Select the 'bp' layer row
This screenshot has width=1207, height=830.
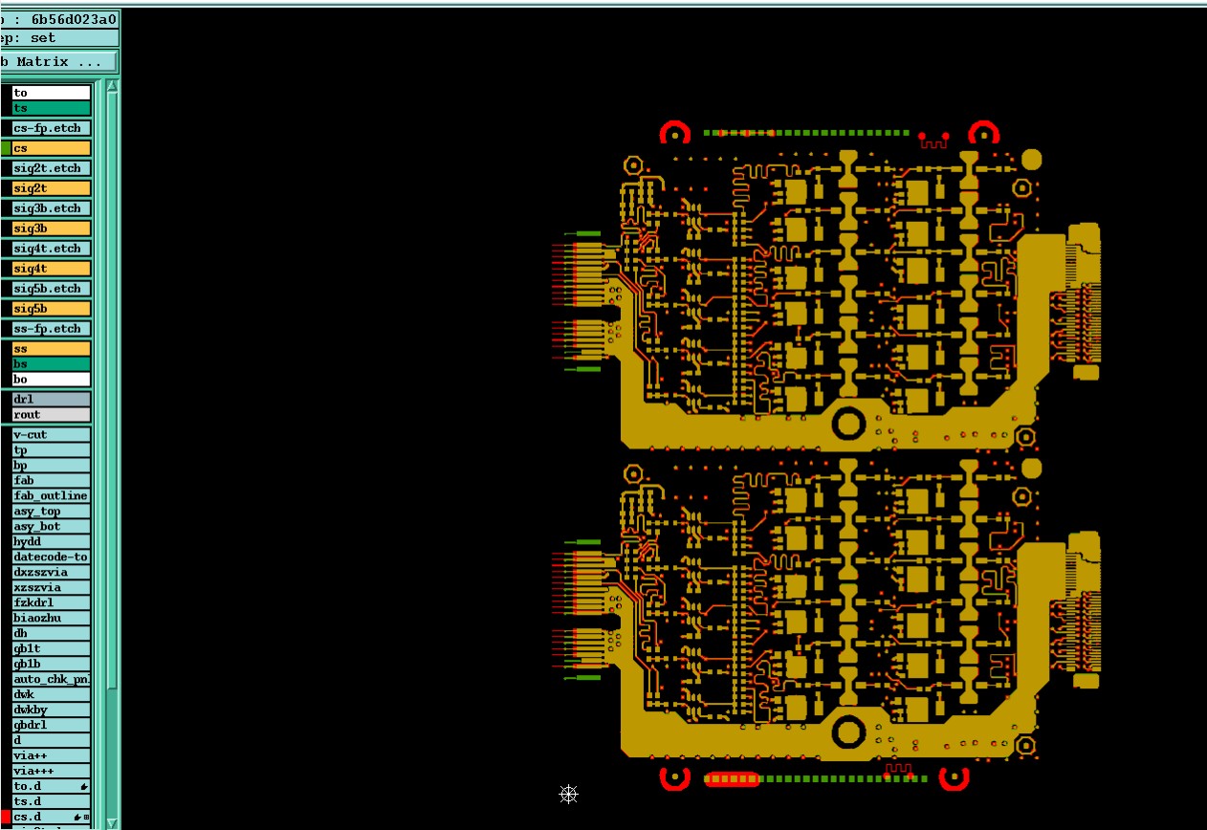point(52,466)
